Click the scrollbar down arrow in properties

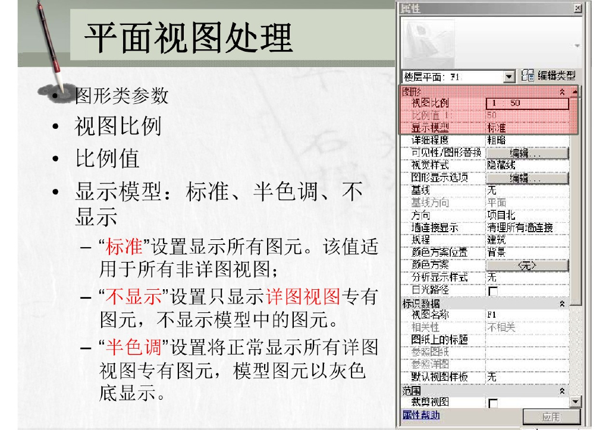pyautogui.click(x=575, y=401)
